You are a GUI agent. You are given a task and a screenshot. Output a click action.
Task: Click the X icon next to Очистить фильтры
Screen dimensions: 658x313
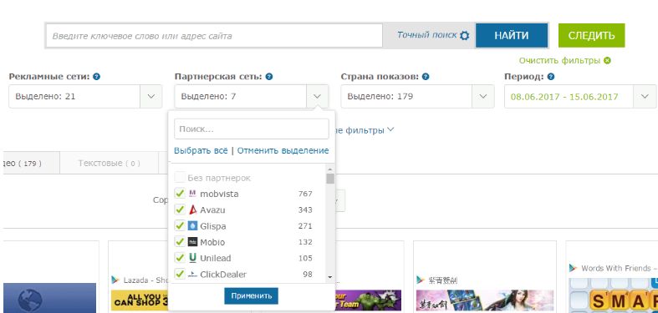pyautogui.click(x=607, y=60)
